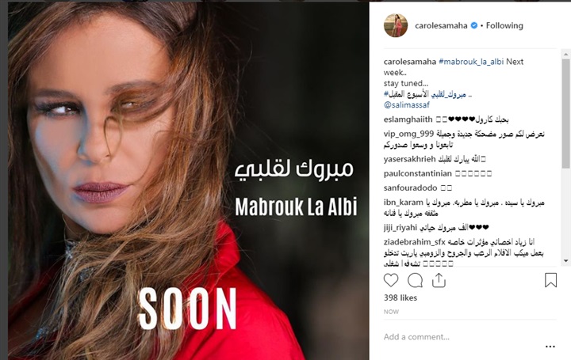
Task: Visit the @salimassaf mention
Action: point(406,105)
